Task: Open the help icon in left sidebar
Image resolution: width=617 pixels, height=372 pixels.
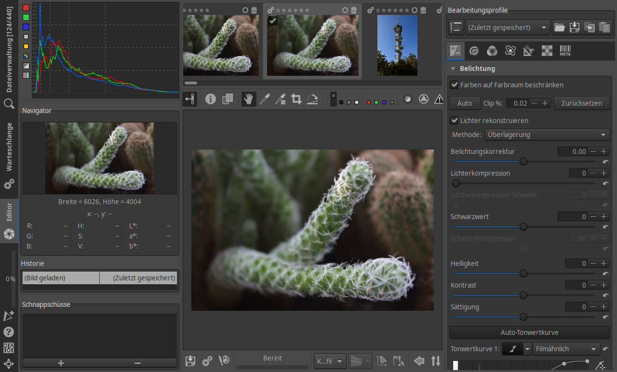Action: coord(9,332)
